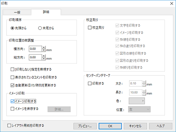Open help with the ヘルプ button
This screenshot has height=132, width=176.
coord(161,126)
